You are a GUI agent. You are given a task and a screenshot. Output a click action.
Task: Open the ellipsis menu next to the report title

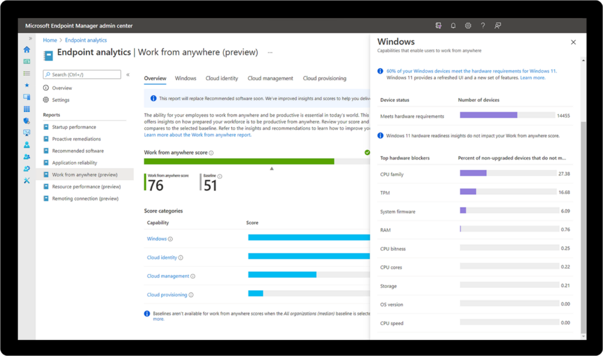[270, 52]
